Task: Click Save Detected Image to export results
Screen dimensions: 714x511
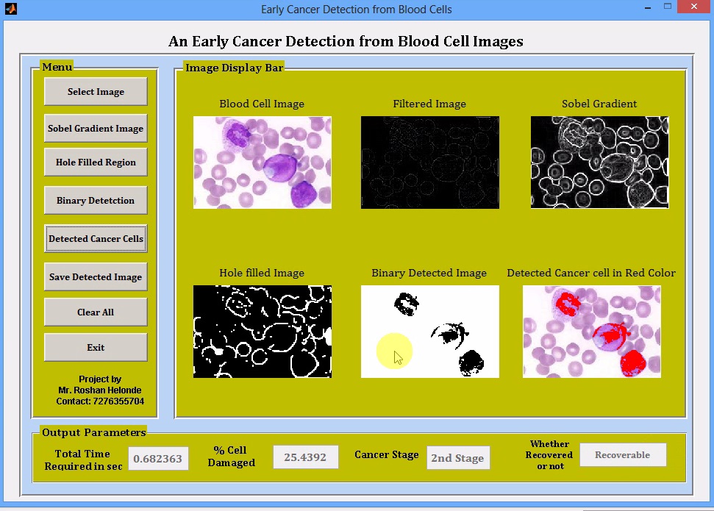Action: point(95,276)
